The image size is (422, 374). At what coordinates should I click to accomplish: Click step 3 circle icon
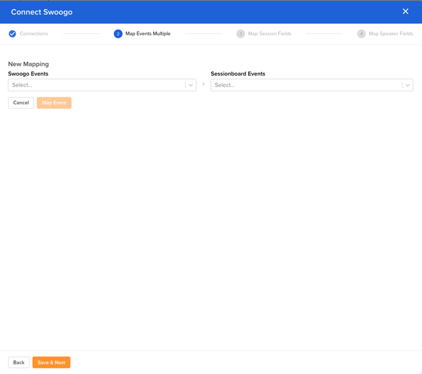241,33
